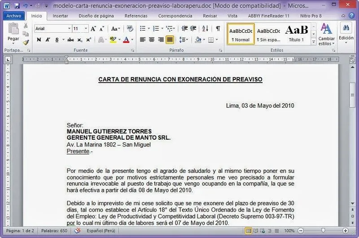
Task: Apply the Sin espaciado style
Action: [268, 34]
